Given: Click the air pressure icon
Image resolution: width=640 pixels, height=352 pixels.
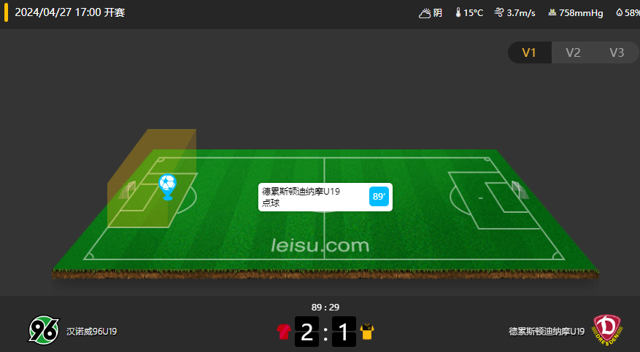Looking at the screenshot, I should (552, 12).
